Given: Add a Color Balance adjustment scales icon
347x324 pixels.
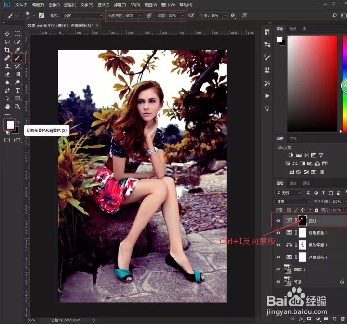Looking at the screenshot, I should point(295,163).
